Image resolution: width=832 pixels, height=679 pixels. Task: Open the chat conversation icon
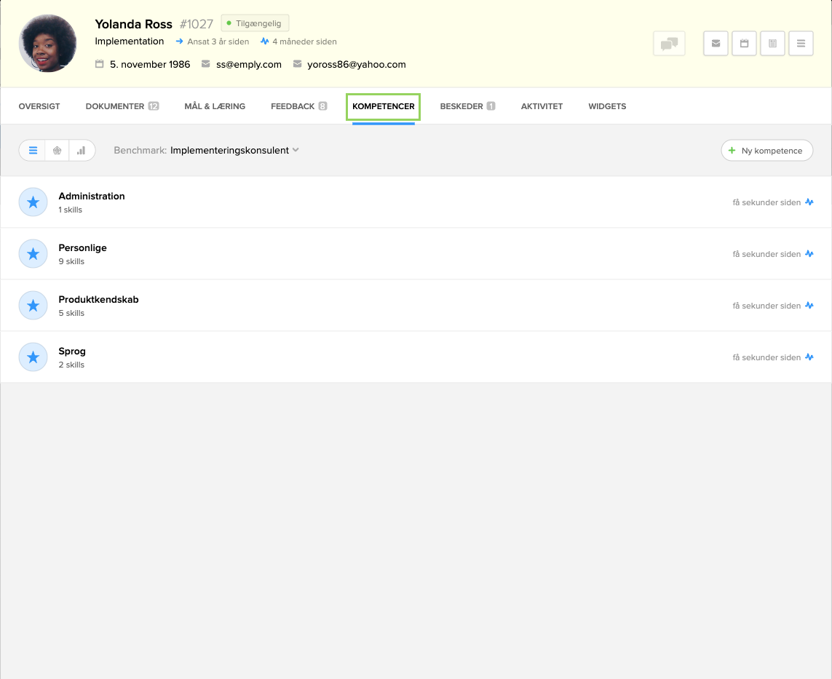click(668, 43)
